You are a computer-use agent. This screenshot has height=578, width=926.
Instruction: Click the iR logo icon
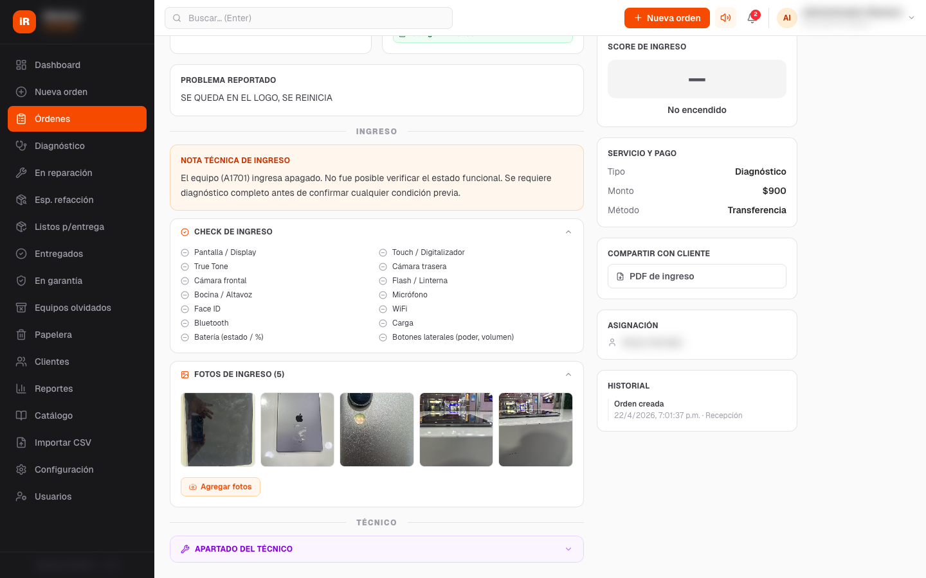(24, 21)
